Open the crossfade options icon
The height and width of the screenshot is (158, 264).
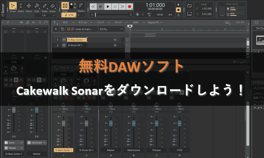pos(228,22)
